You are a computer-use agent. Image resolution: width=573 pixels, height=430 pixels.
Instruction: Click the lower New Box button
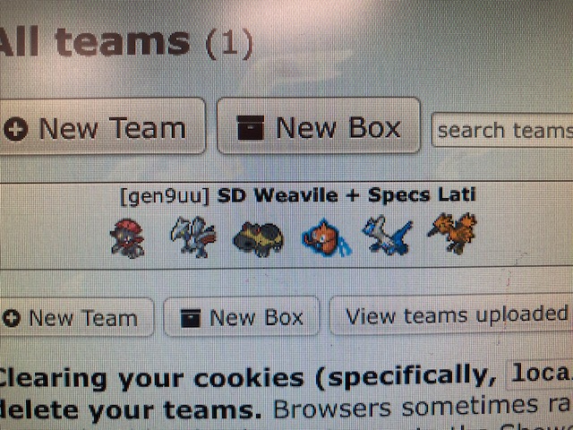(x=241, y=316)
